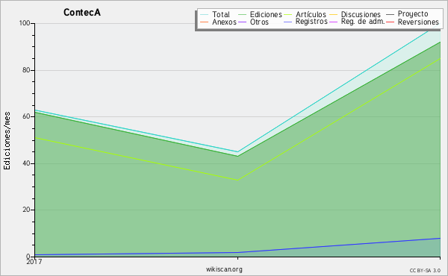Viewport: 448px width, 276px height.
Task: Click the 60 y-axis tick label
Action: [26, 116]
